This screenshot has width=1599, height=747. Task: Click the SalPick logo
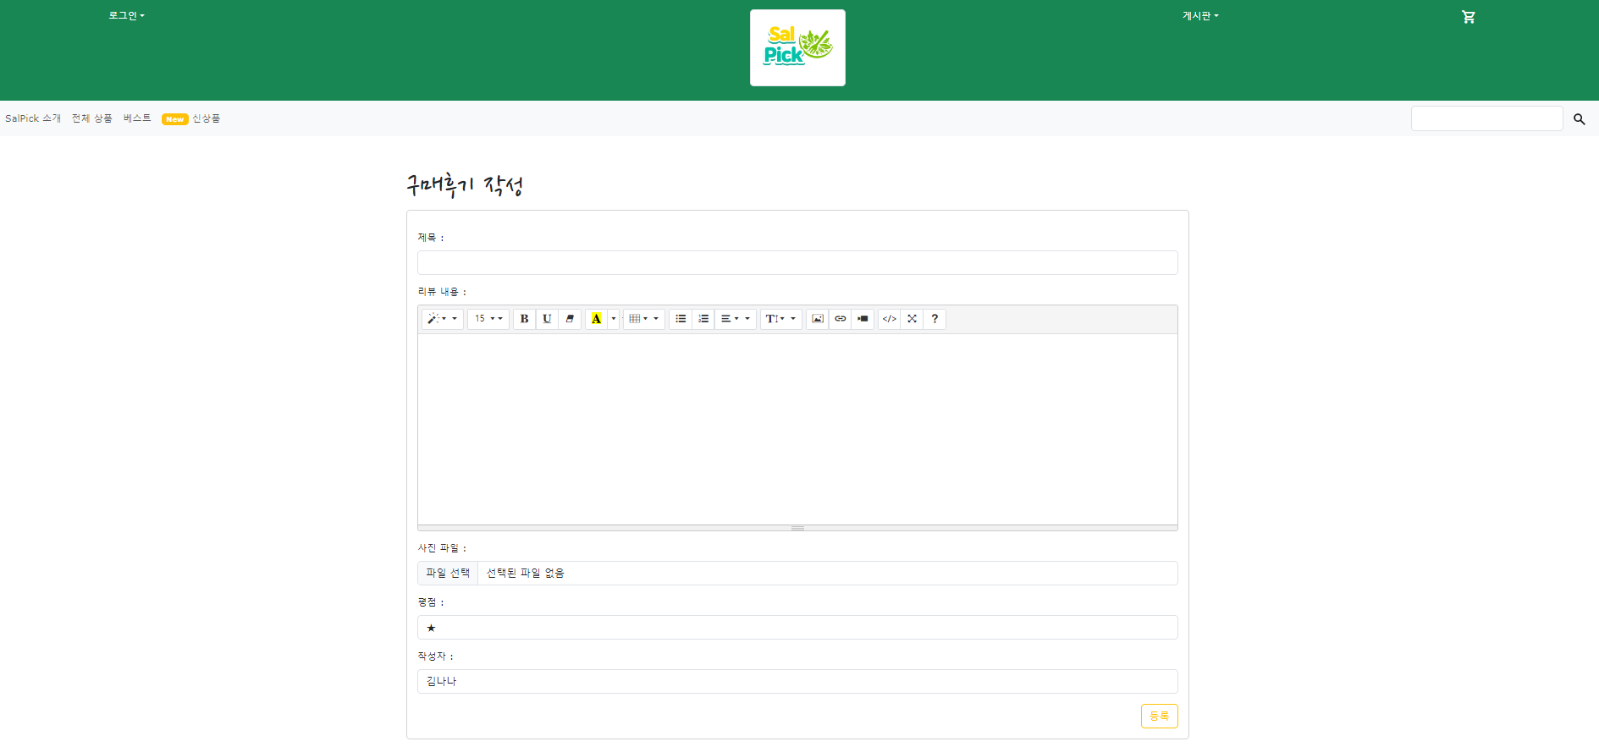(x=797, y=47)
